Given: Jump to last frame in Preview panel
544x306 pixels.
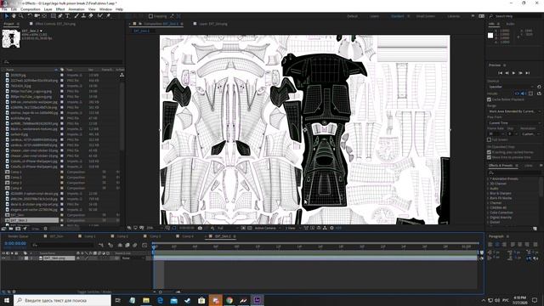Looking at the screenshot, I should 527,73.
